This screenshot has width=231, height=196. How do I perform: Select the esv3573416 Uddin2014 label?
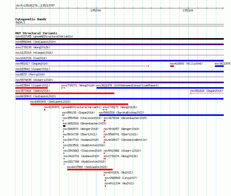tap(33, 91)
